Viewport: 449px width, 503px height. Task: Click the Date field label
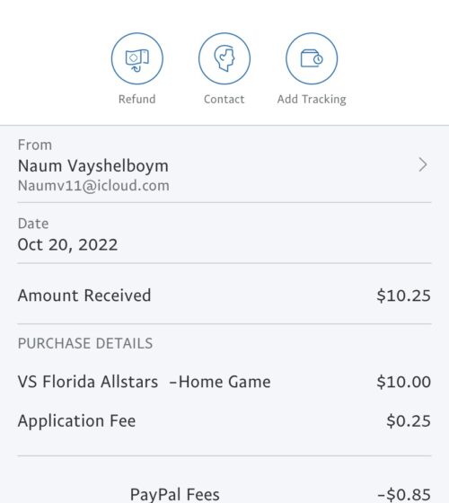33,224
